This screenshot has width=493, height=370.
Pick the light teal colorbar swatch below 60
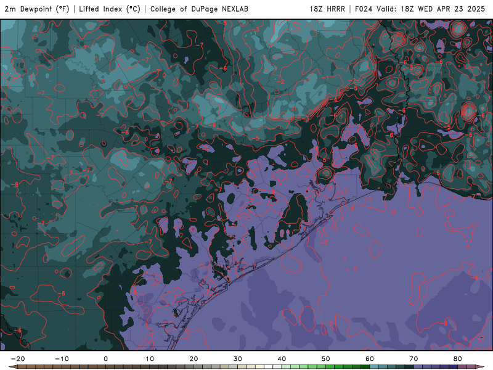[374, 367]
